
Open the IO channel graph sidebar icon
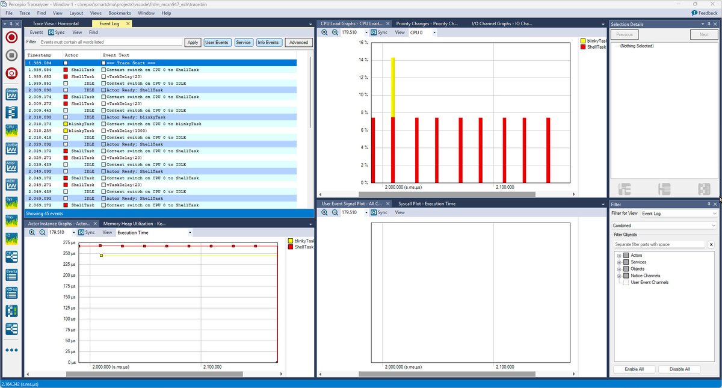click(11, 239)
